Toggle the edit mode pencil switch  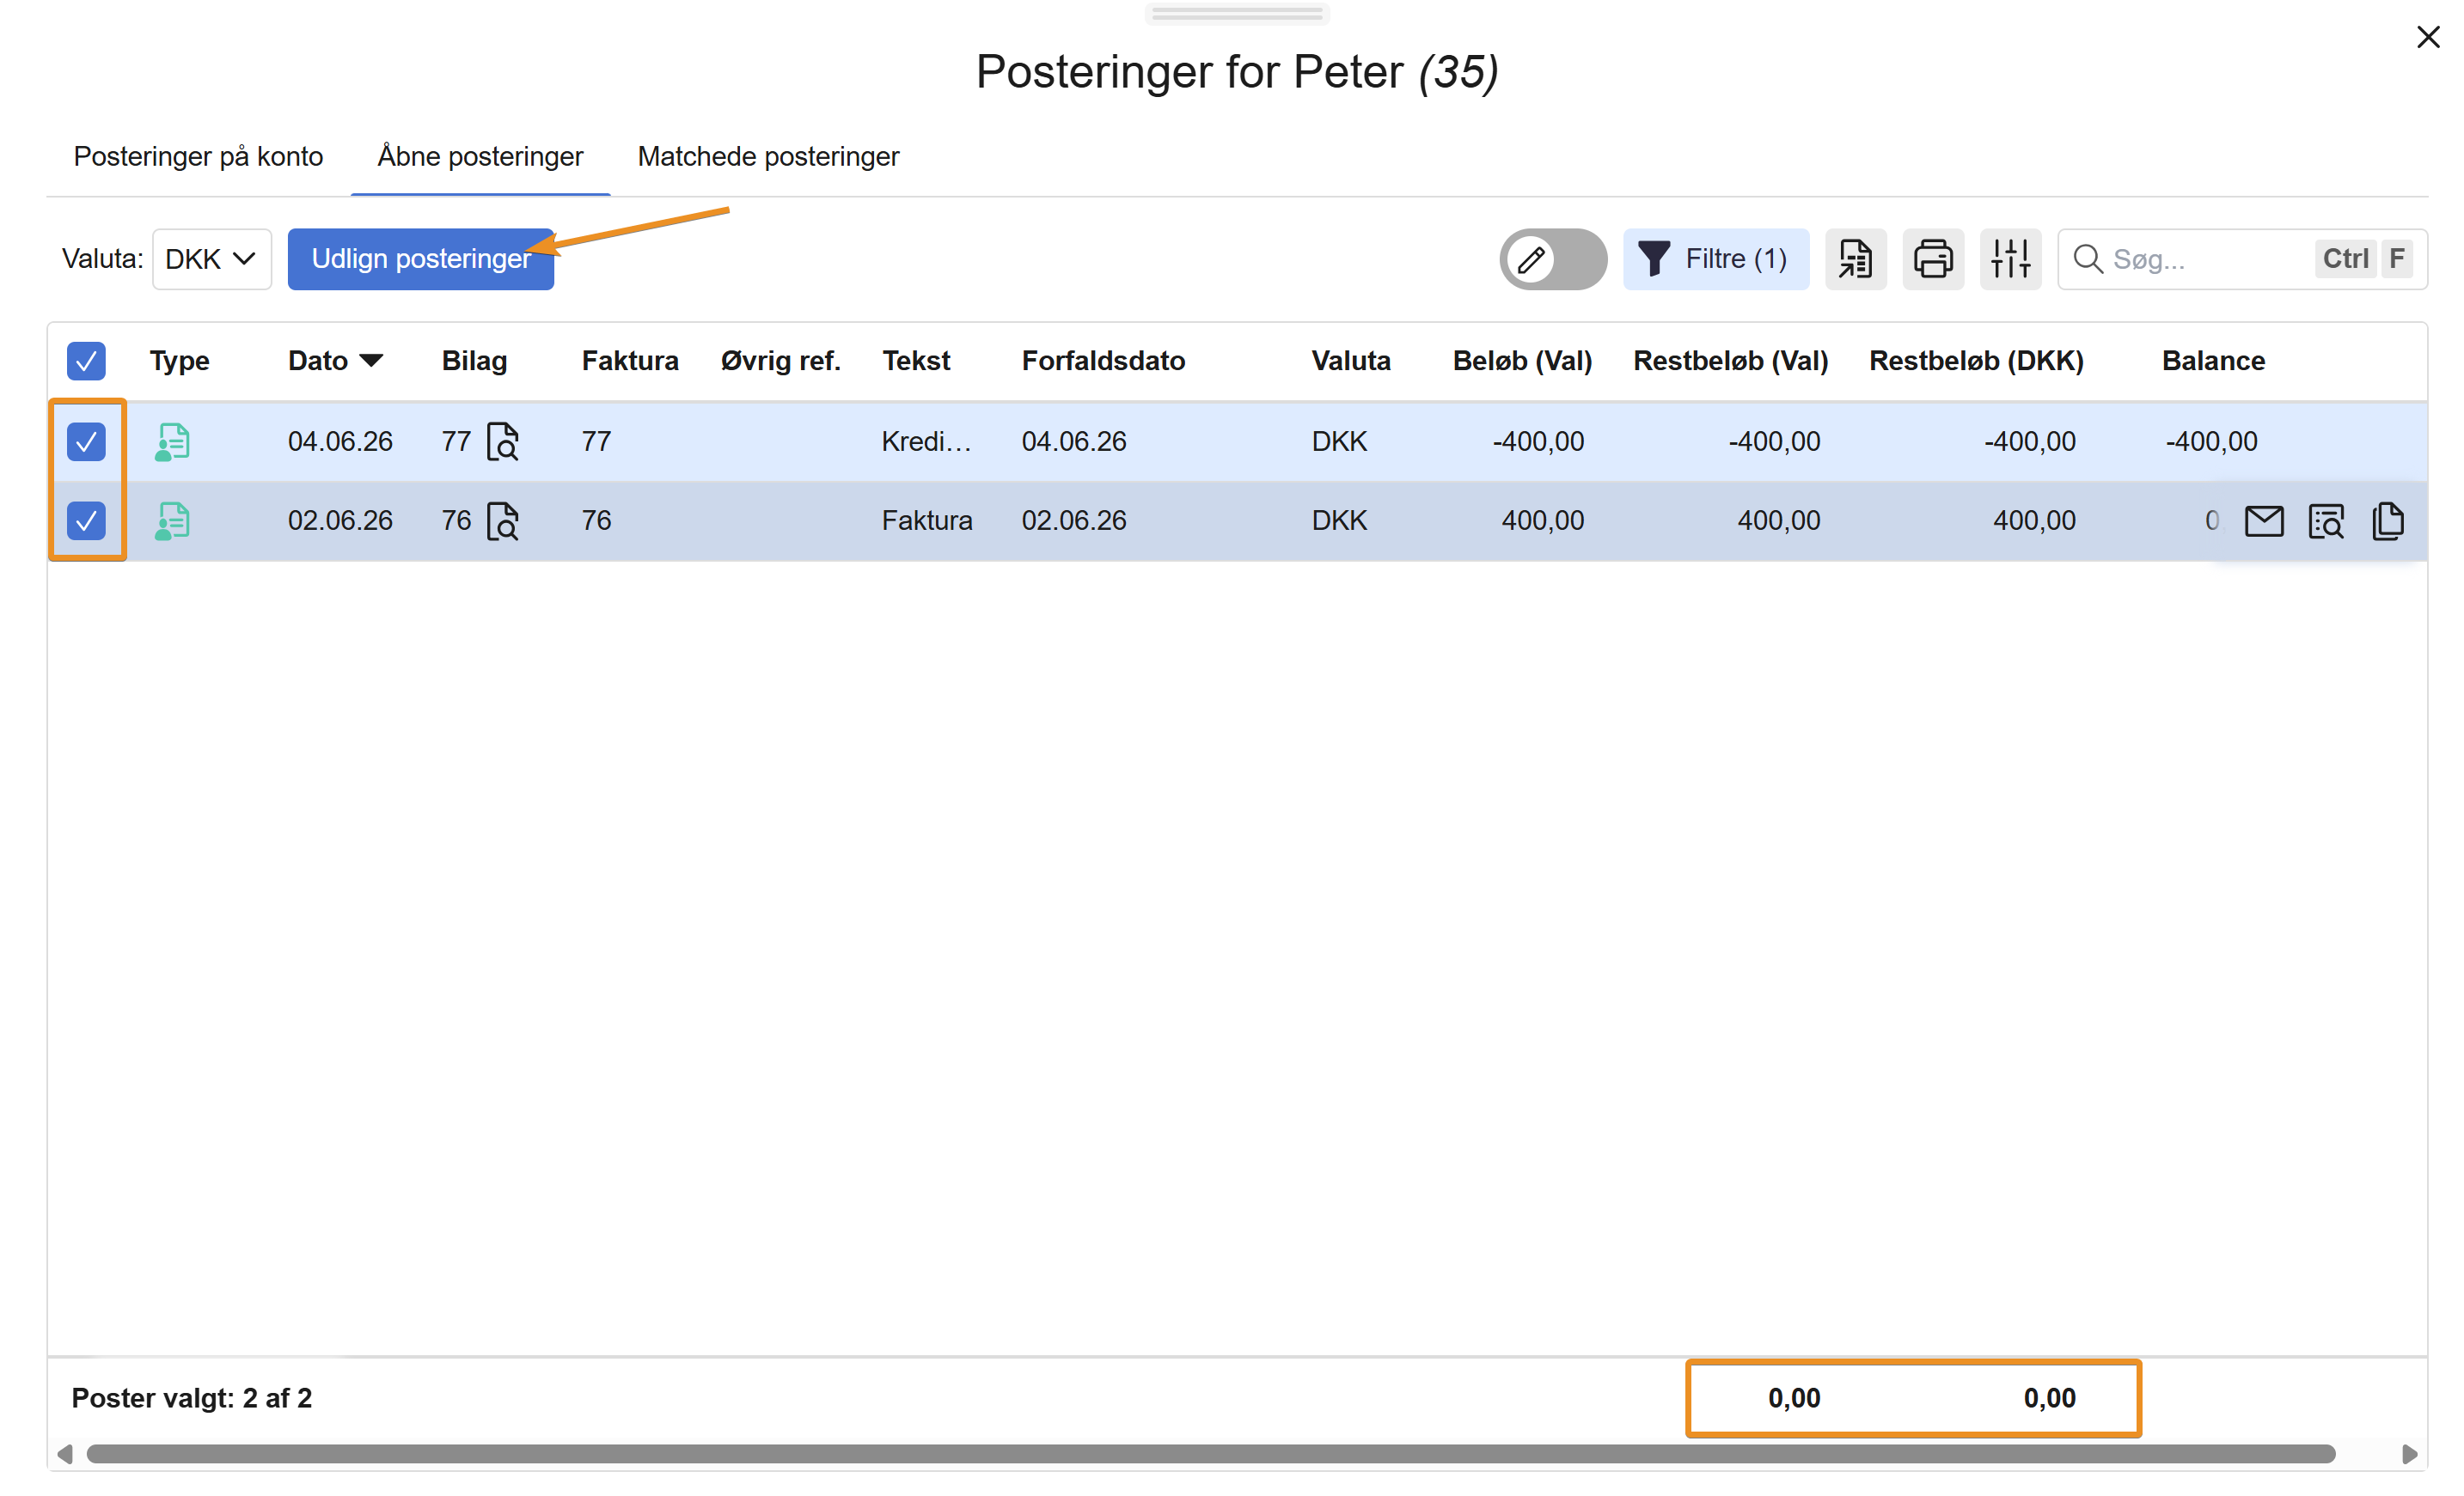tap(1553, 258)
